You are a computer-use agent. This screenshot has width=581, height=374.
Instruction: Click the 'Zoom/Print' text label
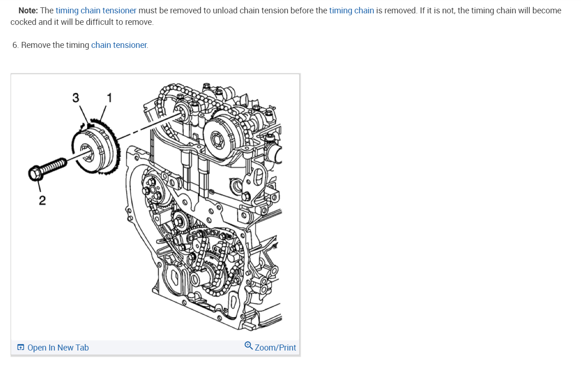[x=275, y=348]
